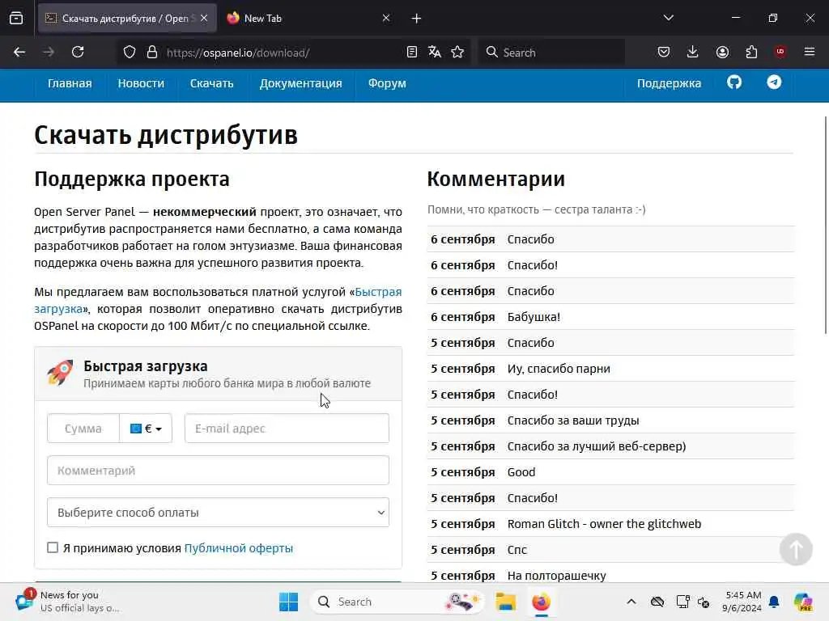The image size is (829, 621).
Task: Open the Скачать menu item
Action: (211, 83)
